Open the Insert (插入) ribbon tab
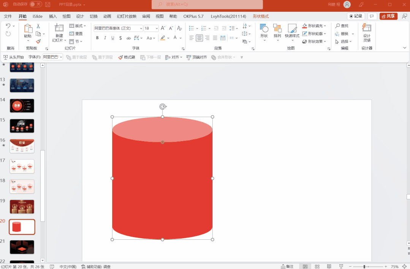 53,16
